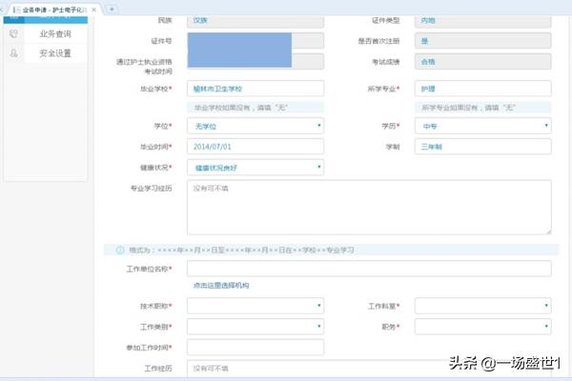
Task: Click the info icon beside format hint
Action: 120,250
